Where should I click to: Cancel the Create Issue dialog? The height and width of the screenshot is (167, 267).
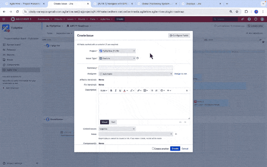(x=185, y=149)
